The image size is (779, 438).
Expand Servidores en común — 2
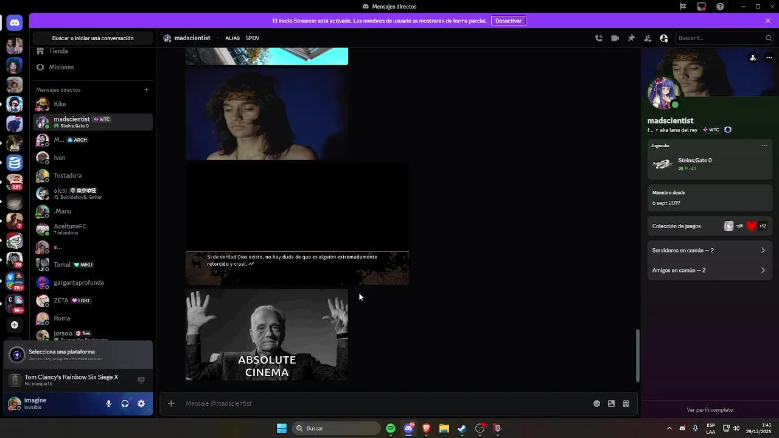coord(709,250)
